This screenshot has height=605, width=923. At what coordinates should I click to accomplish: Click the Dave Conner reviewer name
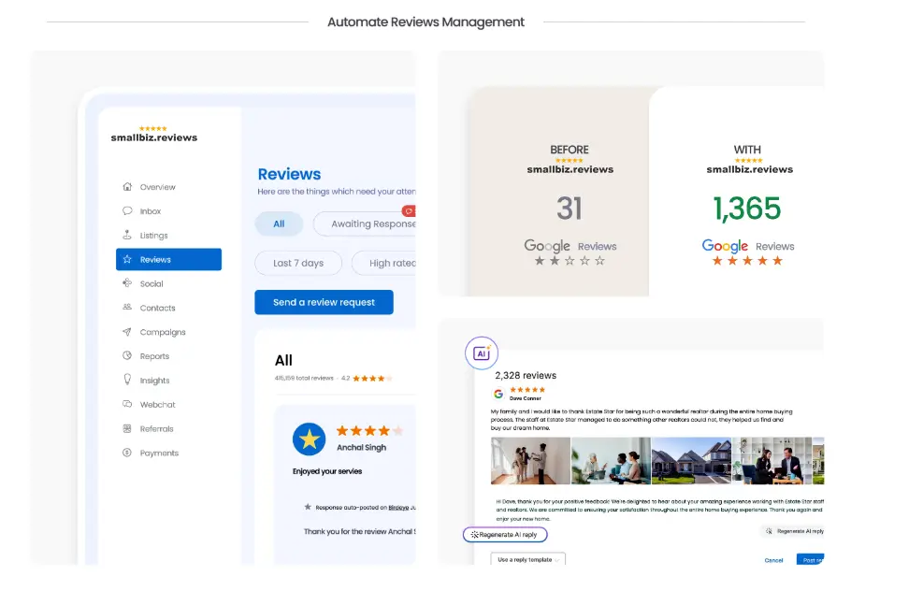click(525, 398)
